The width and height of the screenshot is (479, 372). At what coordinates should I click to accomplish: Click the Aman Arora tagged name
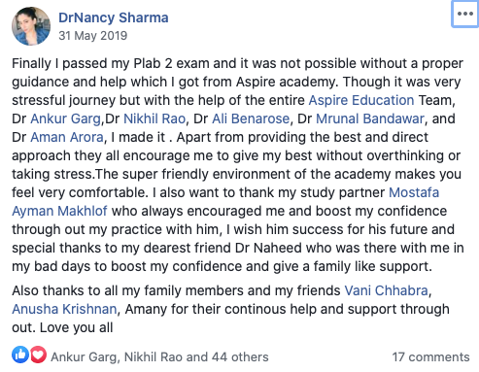coord(67,137)
